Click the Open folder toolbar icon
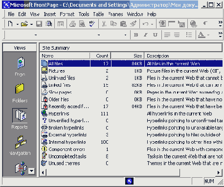This screenshot has width=224, height=187. (x=24, y=24)
